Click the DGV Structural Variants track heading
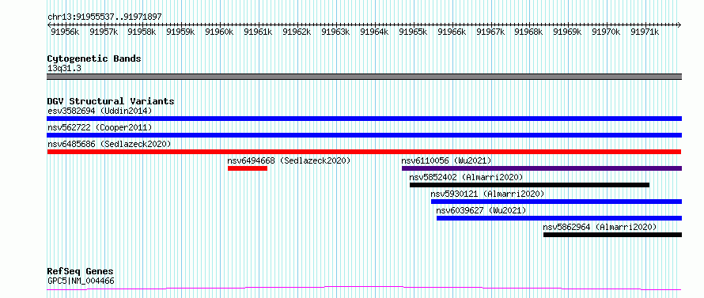Screen dimensions: 704x298 pos(111,101)
